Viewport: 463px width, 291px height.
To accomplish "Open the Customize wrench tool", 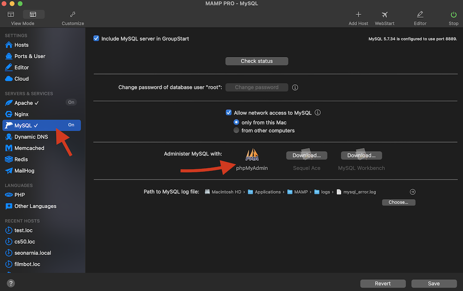I will pos(73,15).
